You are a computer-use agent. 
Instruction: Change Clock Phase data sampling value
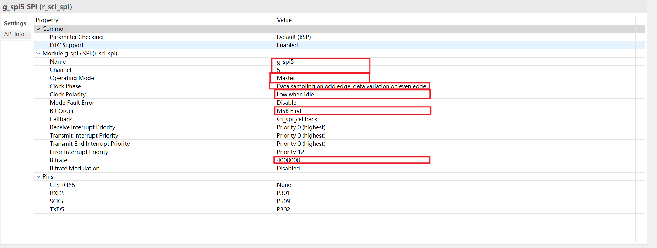[351, 86]
